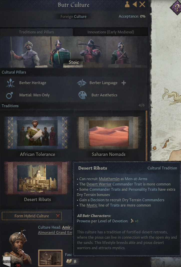Expand Berber Language with the plus icon

[x=124, y=83]
